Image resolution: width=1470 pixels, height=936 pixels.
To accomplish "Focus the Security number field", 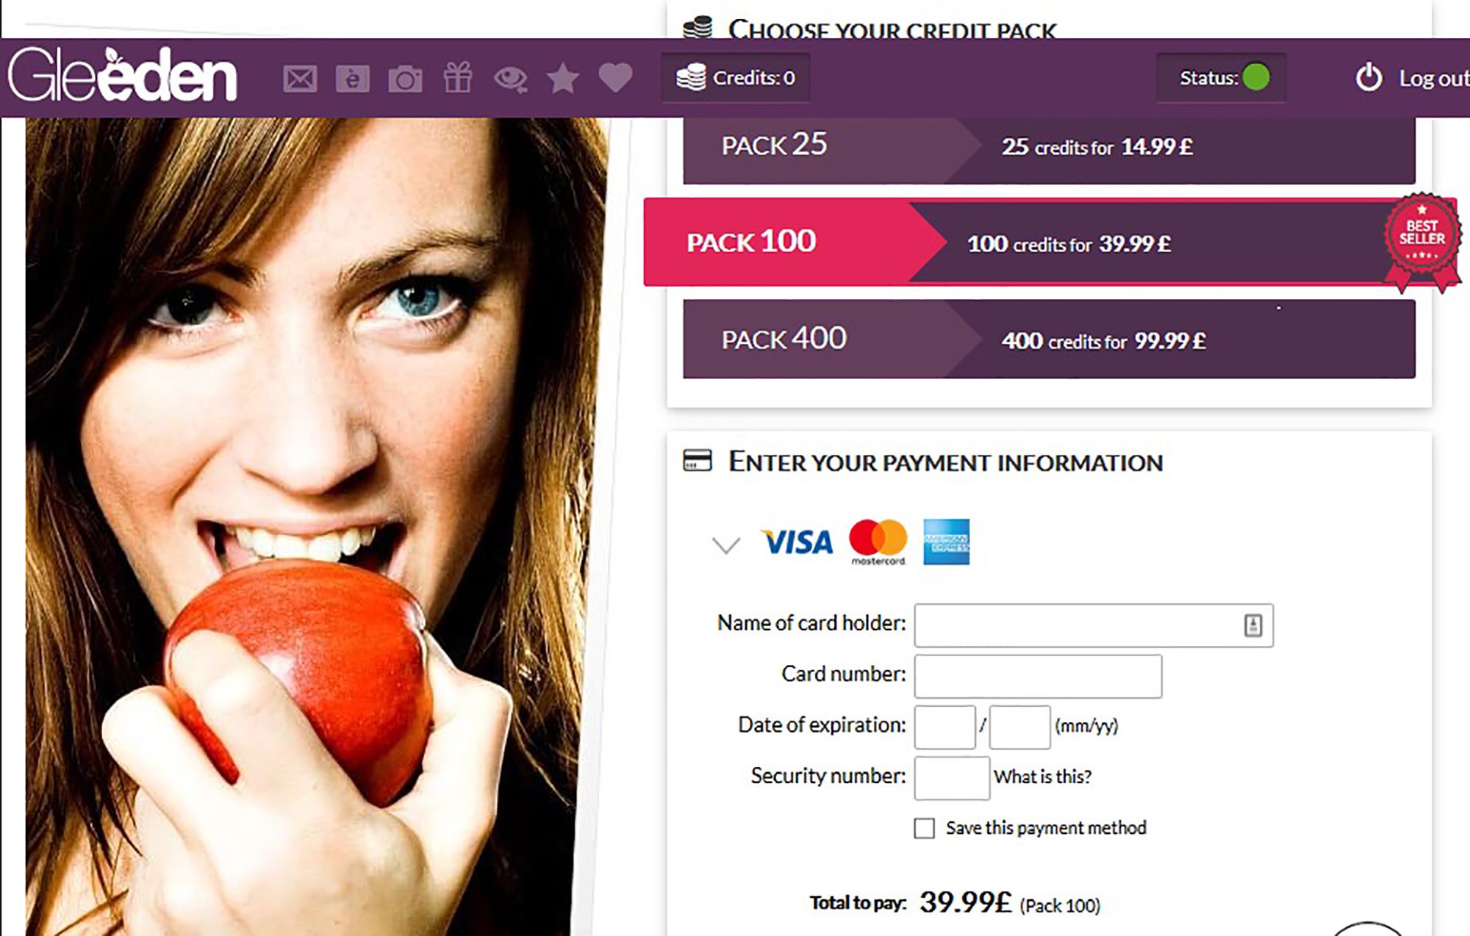I will coord(952,778).
